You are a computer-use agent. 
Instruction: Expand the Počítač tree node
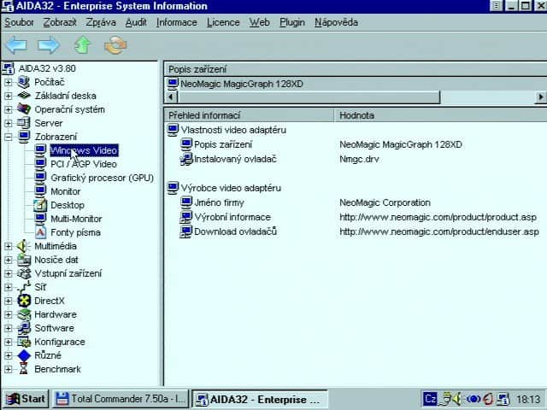click(x=8, y=82)
